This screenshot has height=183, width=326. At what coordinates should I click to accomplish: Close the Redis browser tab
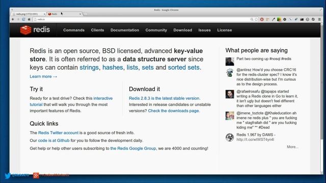(80, 14)
